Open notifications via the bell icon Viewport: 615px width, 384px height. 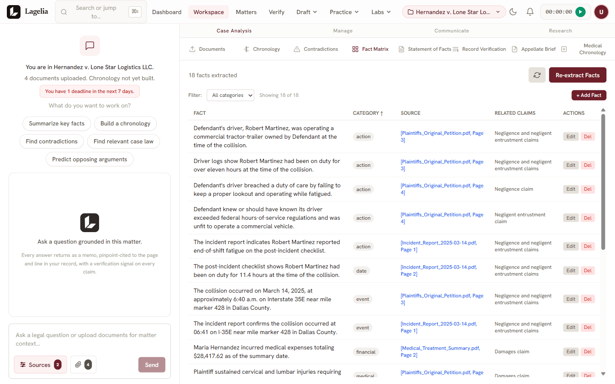pos(530,12)
